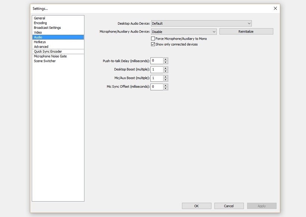Decrease Push-to-talk Delay with the down arrow
Image resolution: width=306 pixels, height=217 pixels.
[x=165, y=62]
